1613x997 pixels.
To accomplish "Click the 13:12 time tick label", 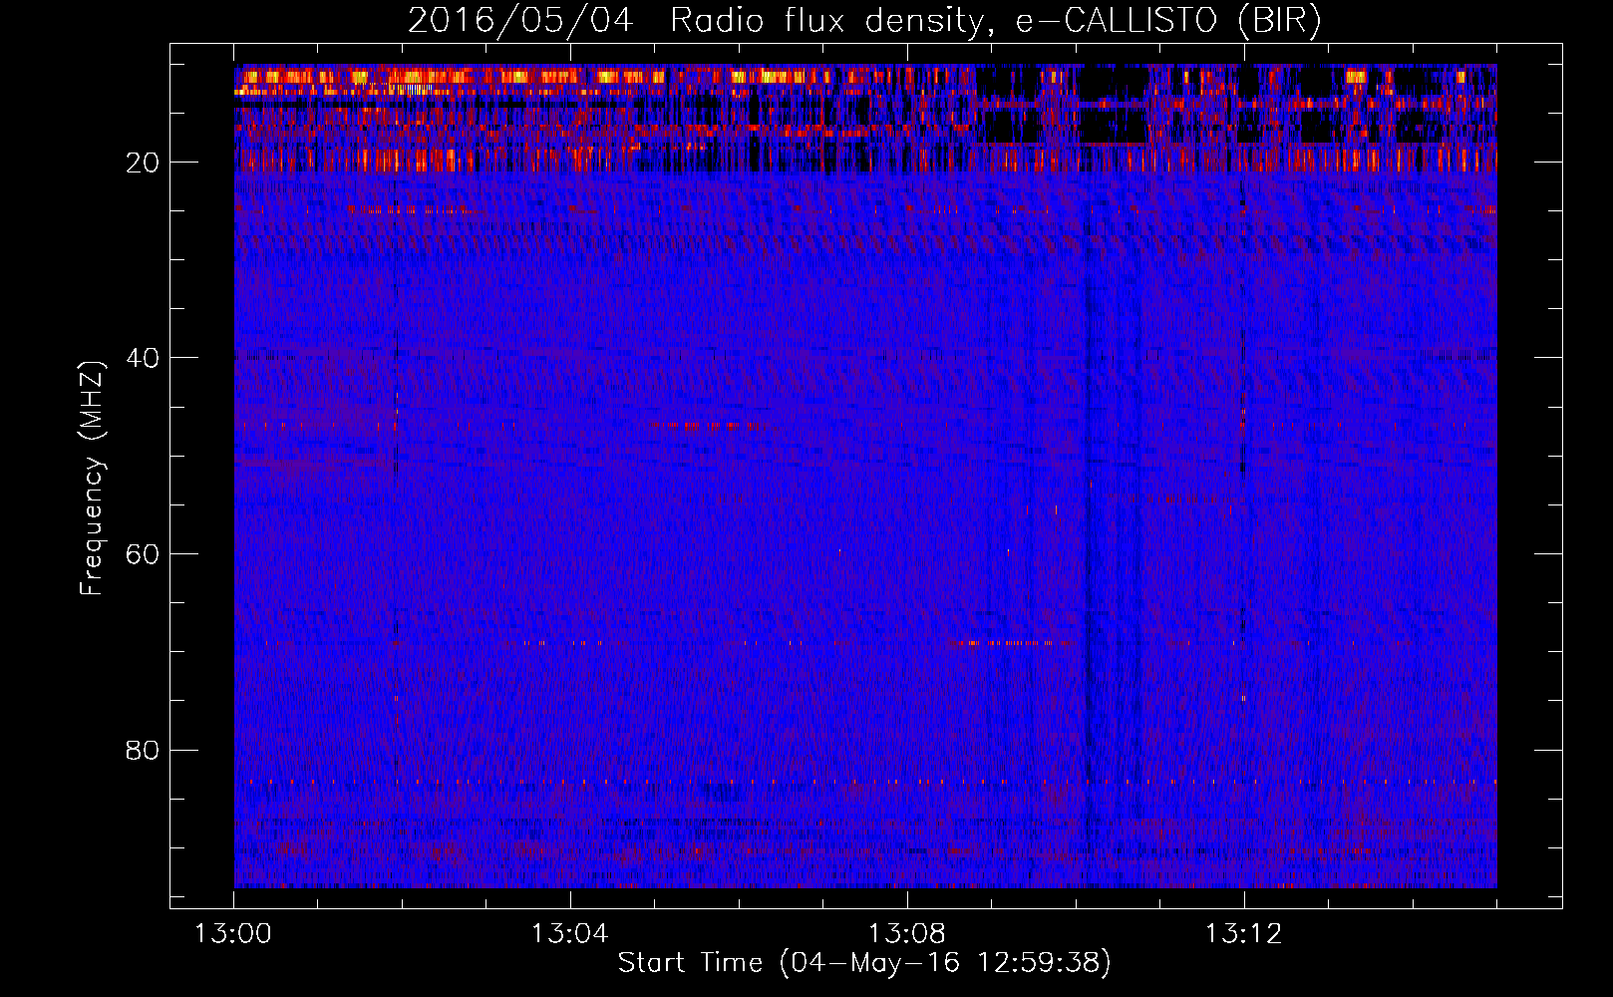I will click(1243, 934).
